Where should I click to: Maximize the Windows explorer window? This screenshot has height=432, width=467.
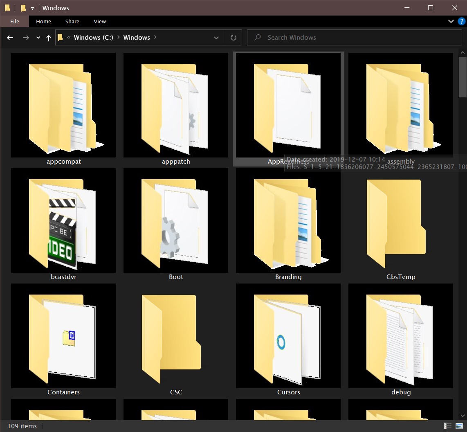coord(431,8)
